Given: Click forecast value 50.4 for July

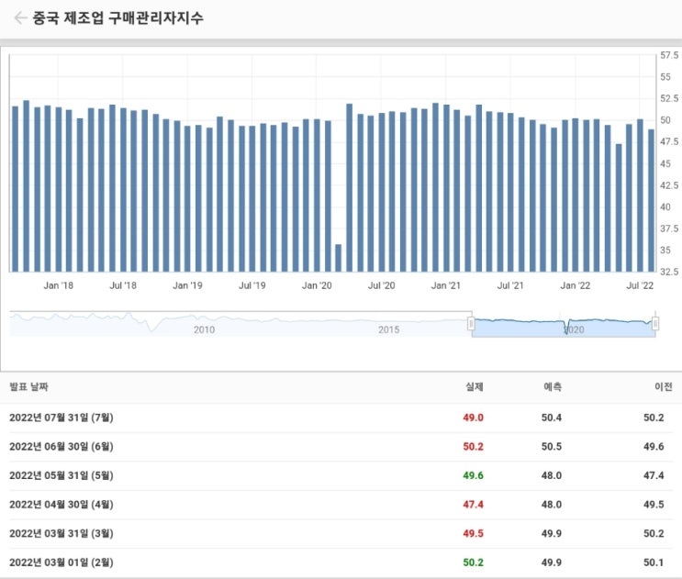Looking at the screenshot, I should tap(552, 418).
